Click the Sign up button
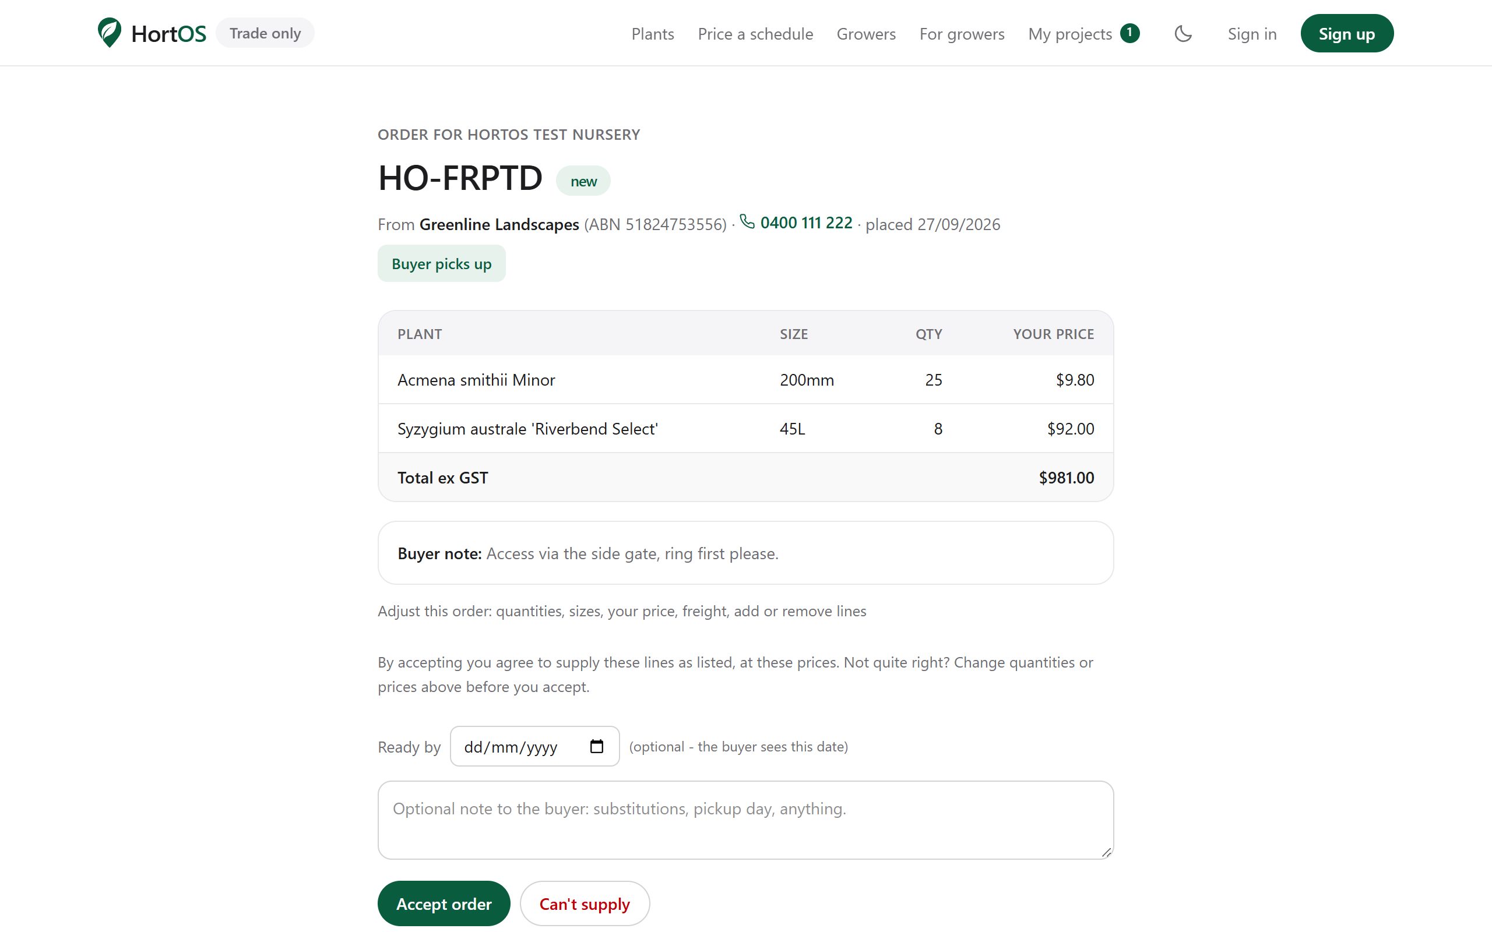1492x932 pixels. pos(1346,33)
